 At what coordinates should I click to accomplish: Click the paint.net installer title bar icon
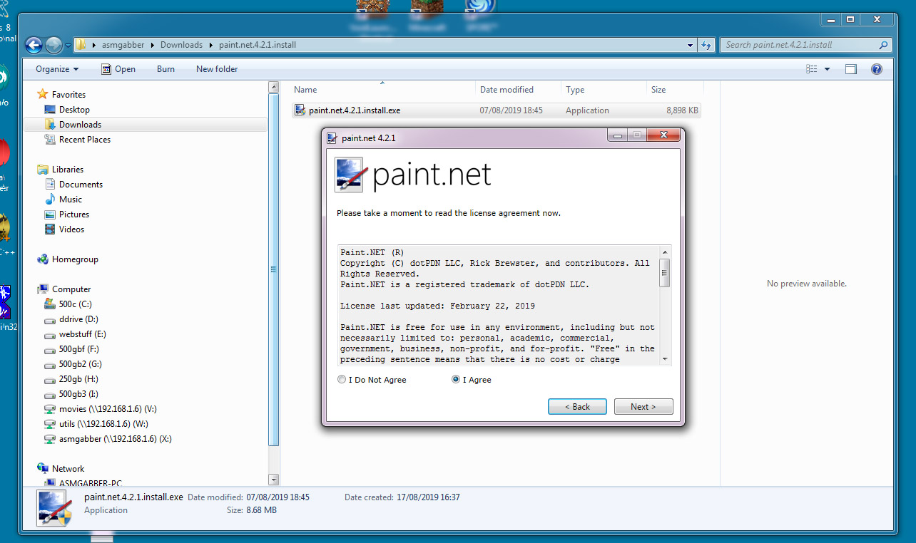pos(332,138)
